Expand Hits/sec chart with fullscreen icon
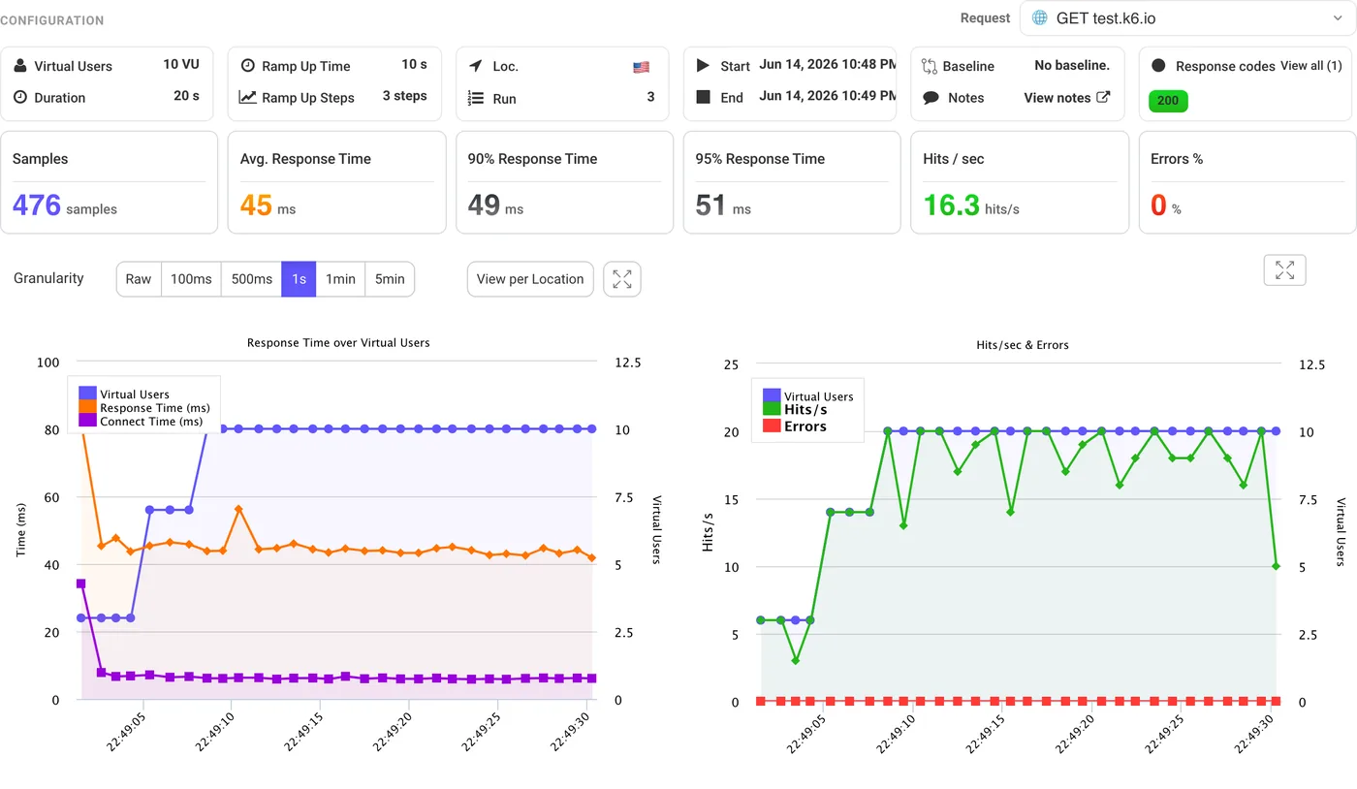 click(1285, 270)
